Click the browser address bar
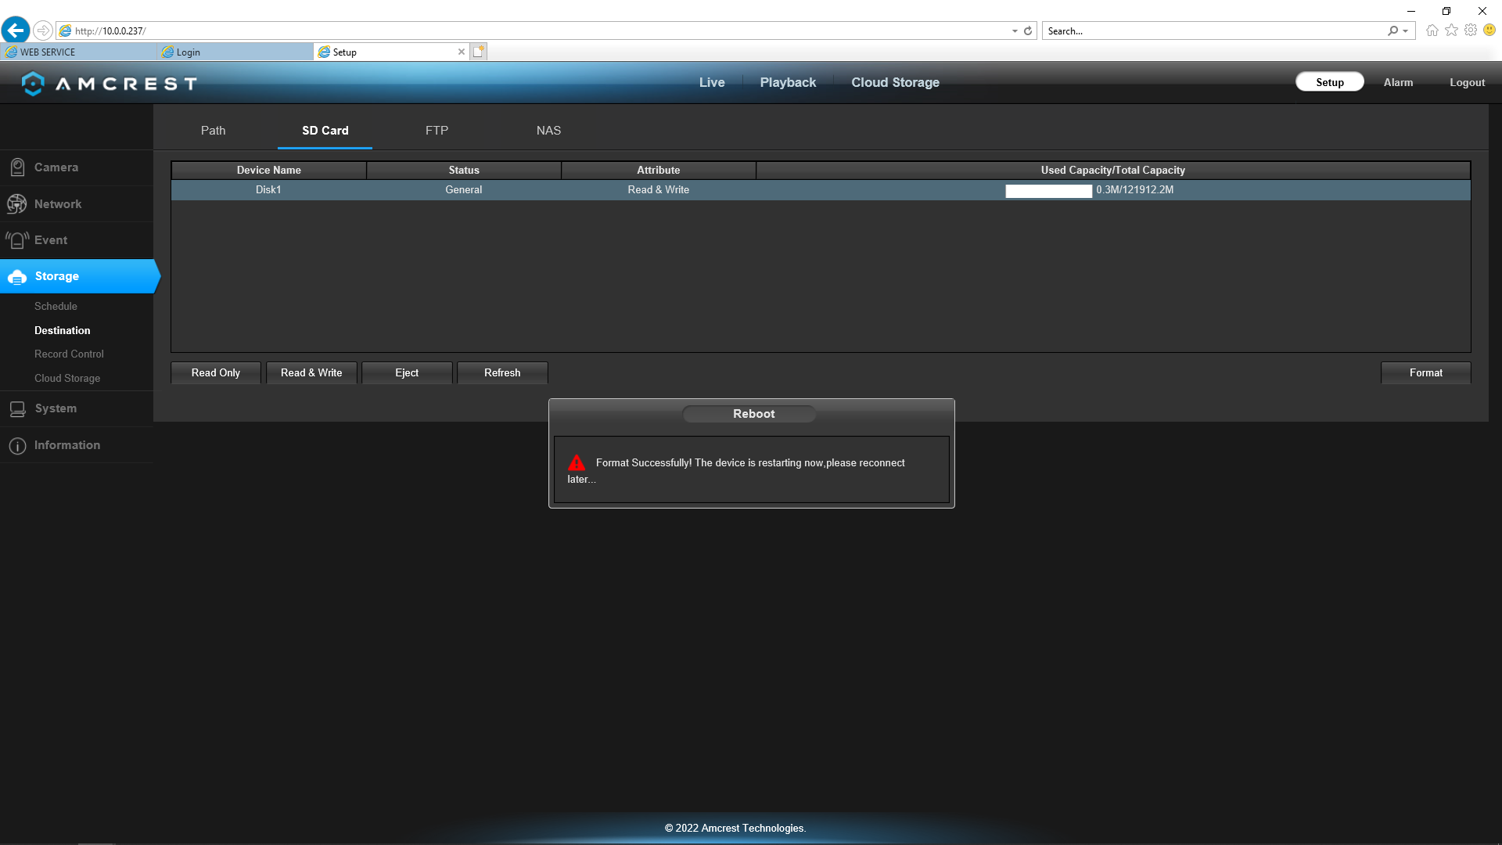 532,31
